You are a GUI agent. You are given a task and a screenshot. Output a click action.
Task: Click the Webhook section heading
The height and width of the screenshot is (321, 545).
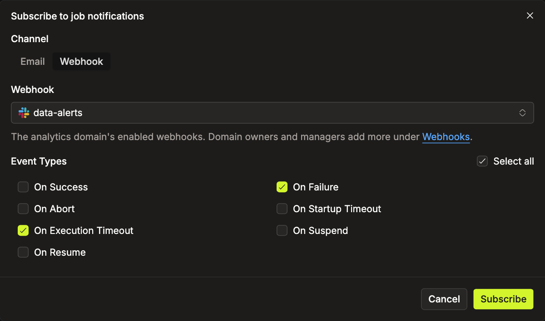[32, 90]
